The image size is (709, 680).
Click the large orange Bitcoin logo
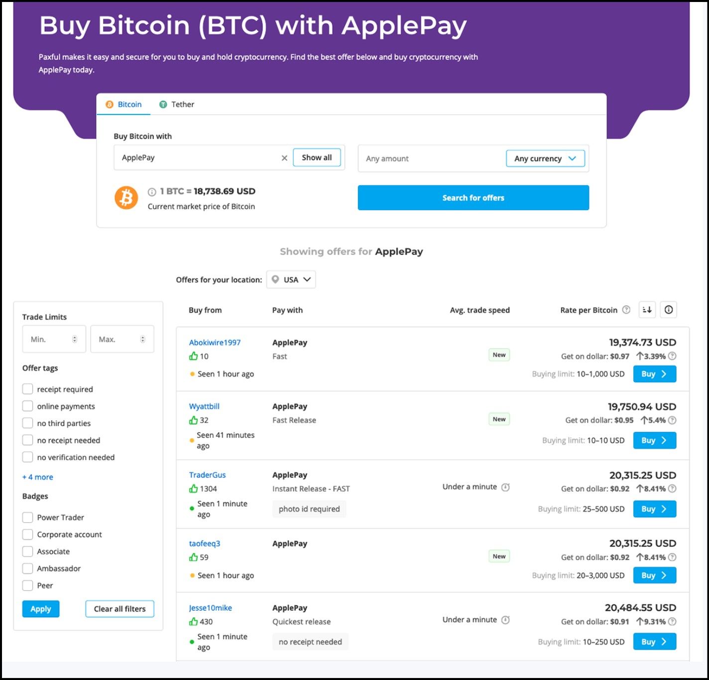click(126, 198)
